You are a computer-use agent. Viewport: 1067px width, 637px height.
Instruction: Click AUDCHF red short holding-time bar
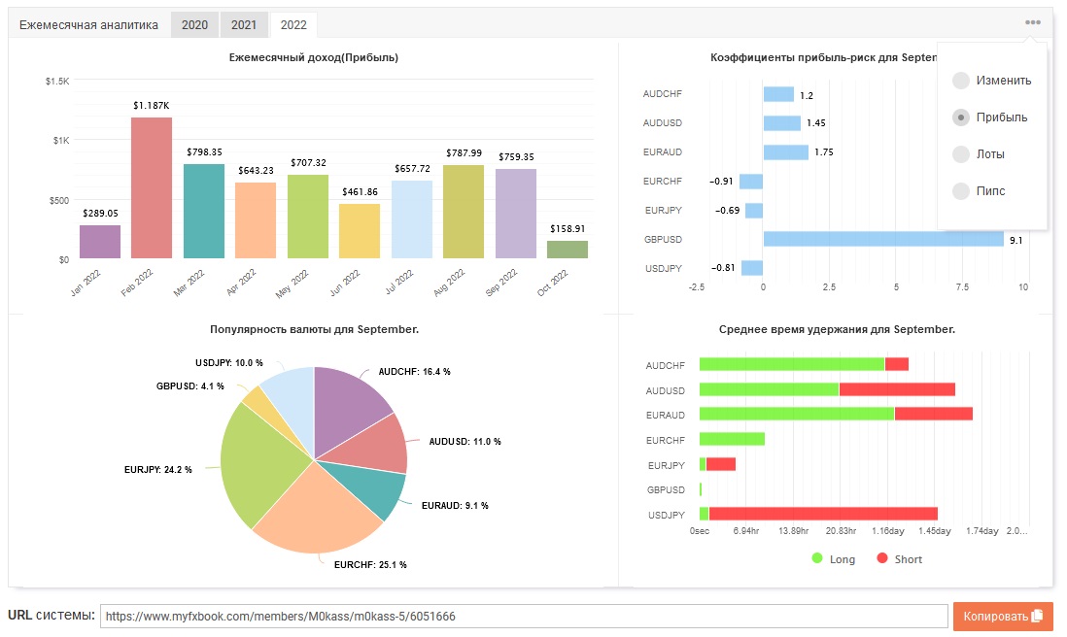pyautogui.click(x=897, y=364)
